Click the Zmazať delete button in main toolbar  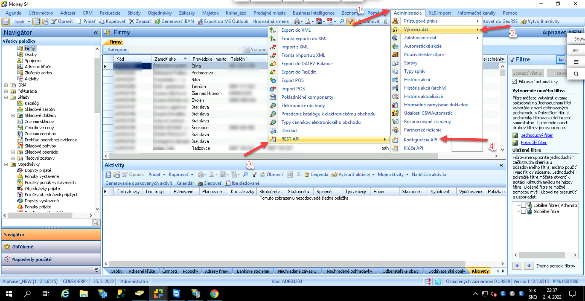point(140,22)
